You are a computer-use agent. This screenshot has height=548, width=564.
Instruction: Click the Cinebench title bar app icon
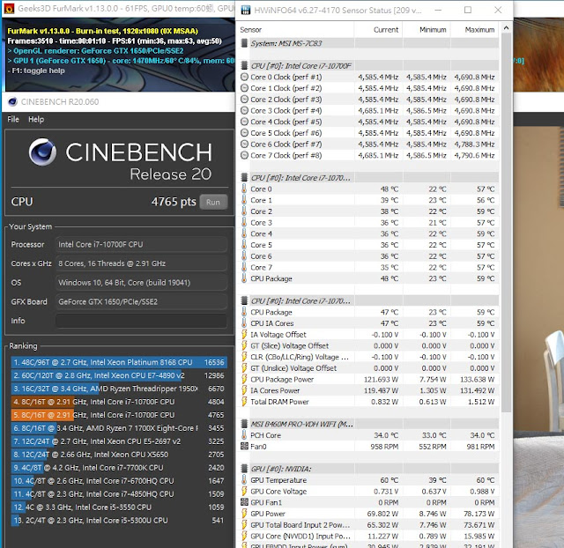[12, 102]
